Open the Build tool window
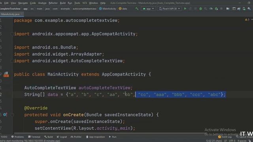 (49, 137)
